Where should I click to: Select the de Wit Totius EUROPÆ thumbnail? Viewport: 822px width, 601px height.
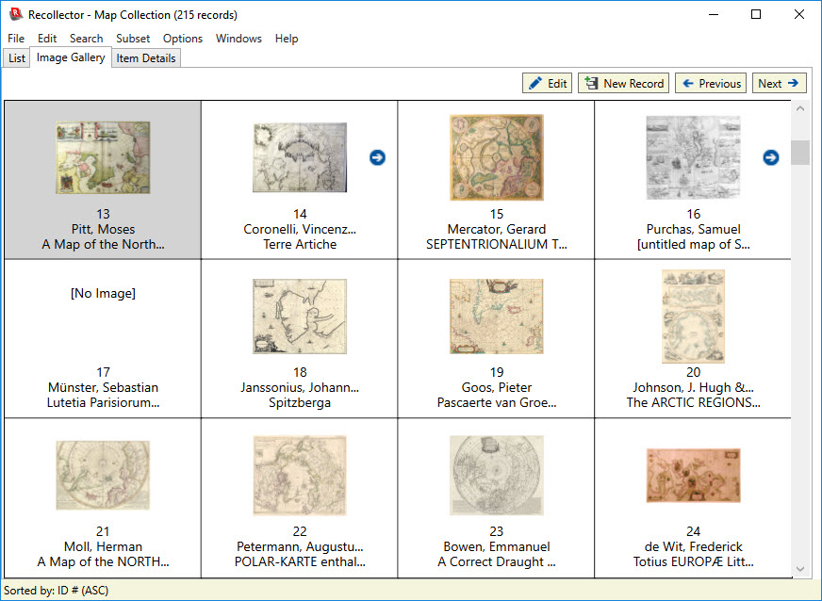pyautogui.click(x=693, y=476)
